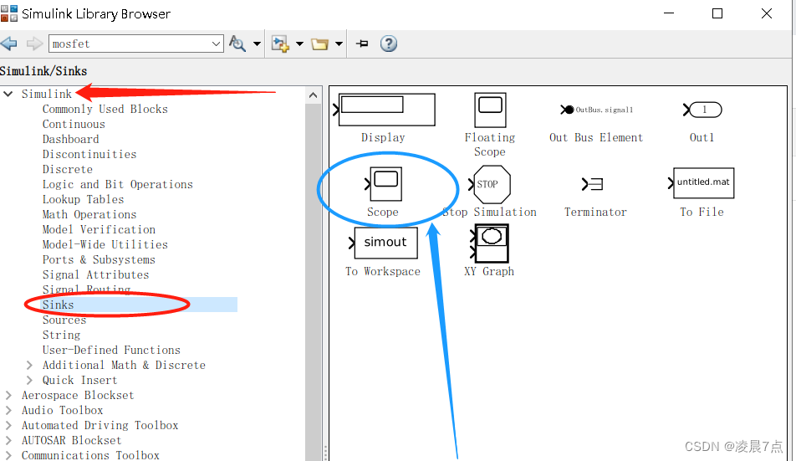796x461 pixels.
Task: Select Lookup Tables in the tree
Action: (x=84, y=199)
